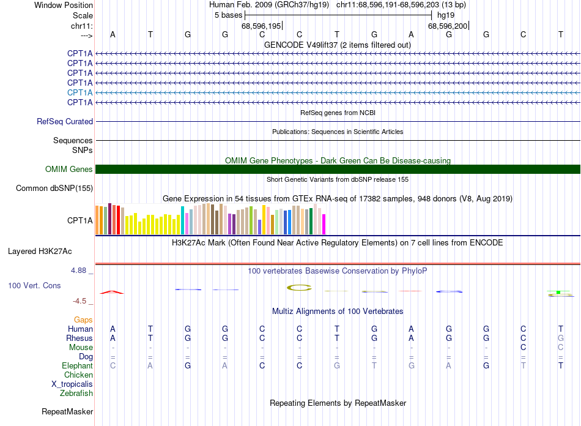581x426 pixels.
Task: Click the 5 bases scale label
Action: [x=228, y=15]
